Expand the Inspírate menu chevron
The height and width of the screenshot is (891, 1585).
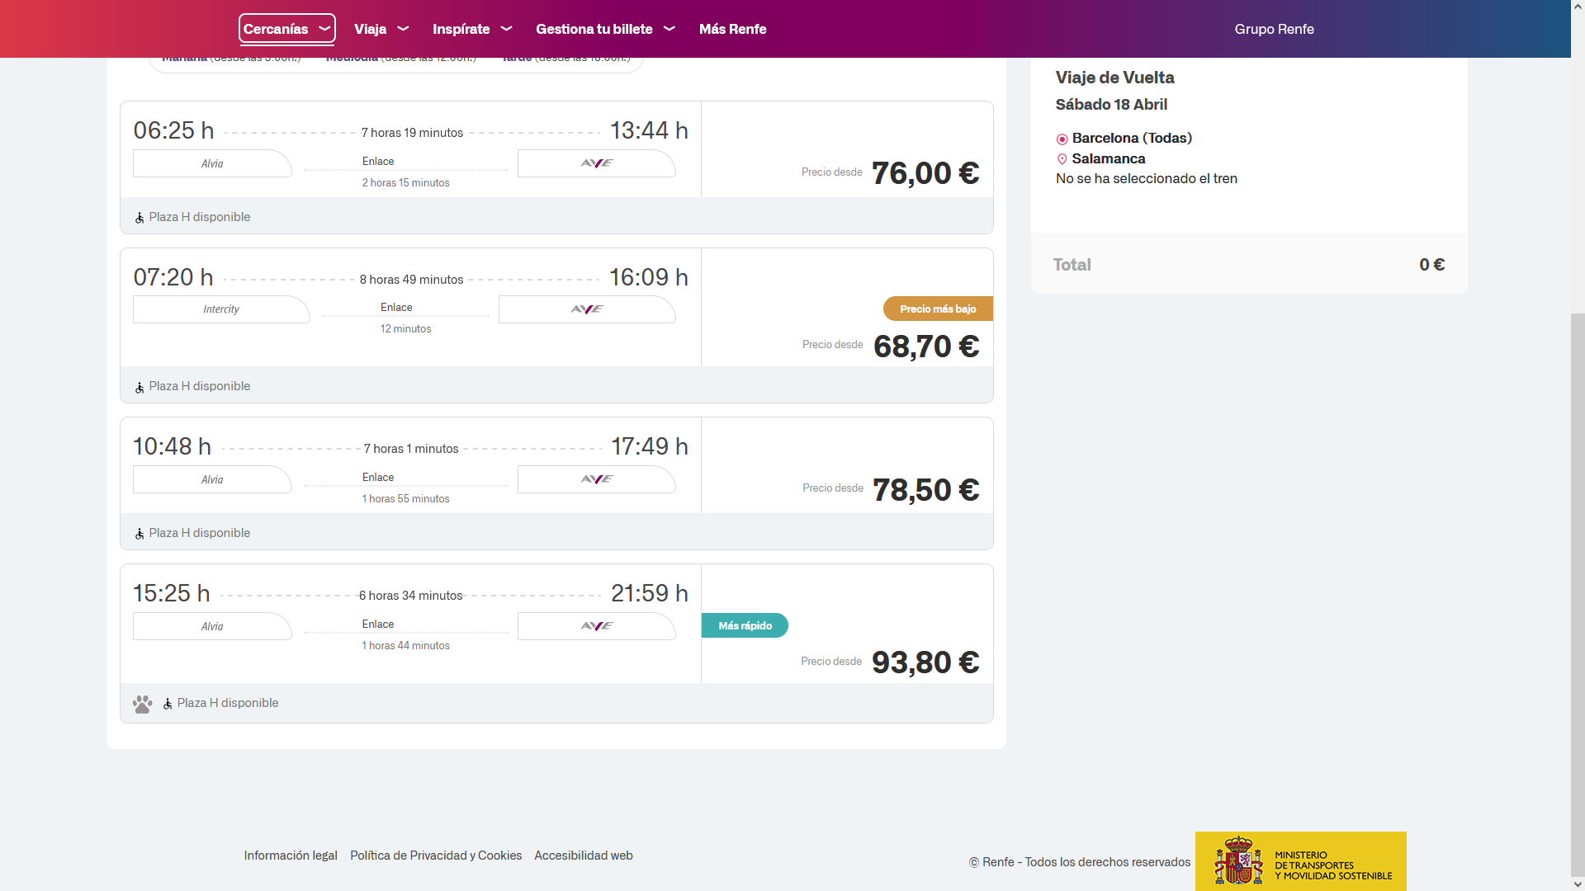pyautogui.click(x=506, y=29)
